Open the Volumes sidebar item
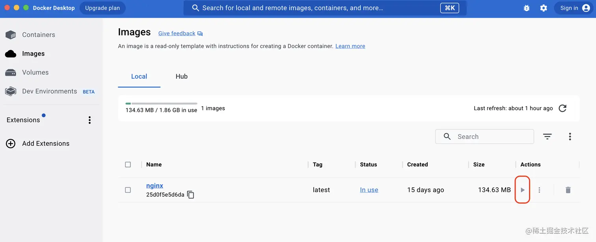The height and width of the screenshot is (242, 596). [35, 72]
